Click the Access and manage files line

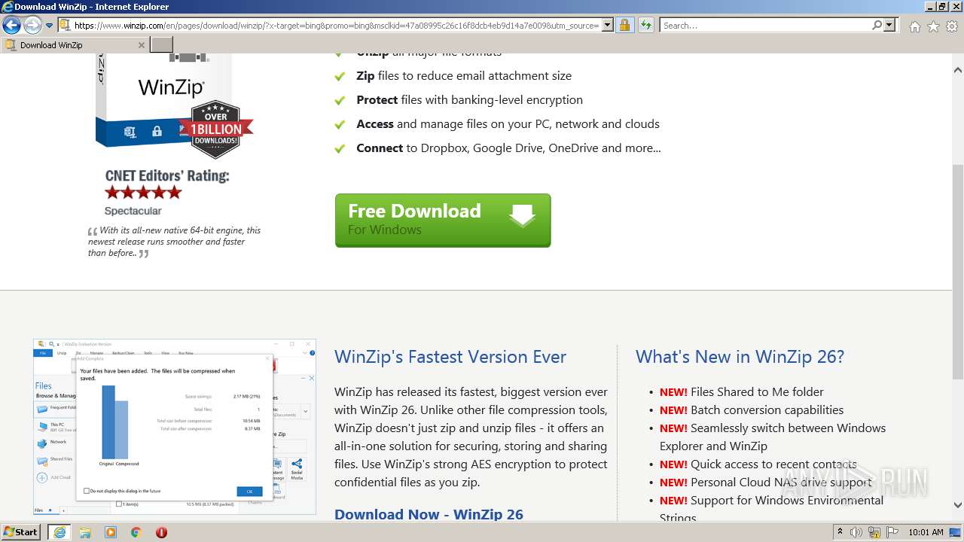508,123
